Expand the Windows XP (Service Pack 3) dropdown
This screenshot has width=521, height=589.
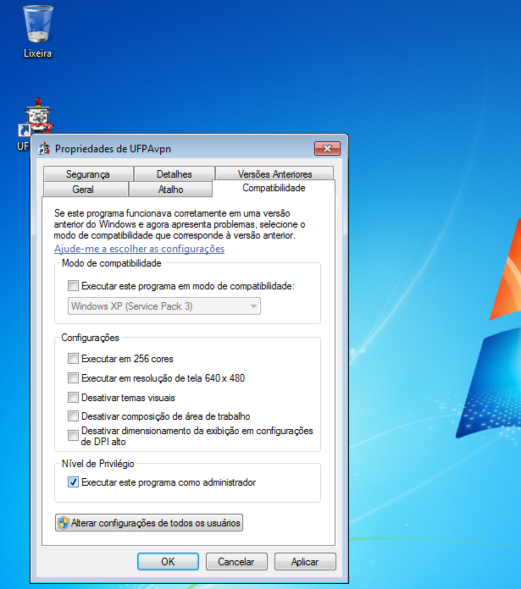pyautogui.click(x=164, y=306)
